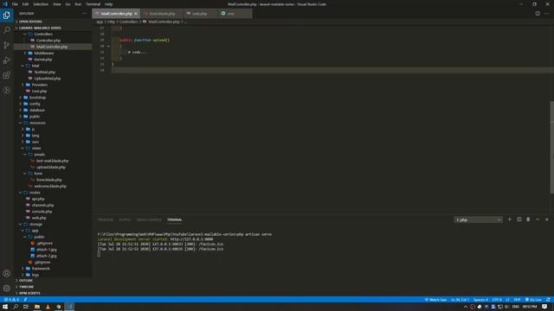Click the Ln/Col cursor position in status bar

pos(460,300)
